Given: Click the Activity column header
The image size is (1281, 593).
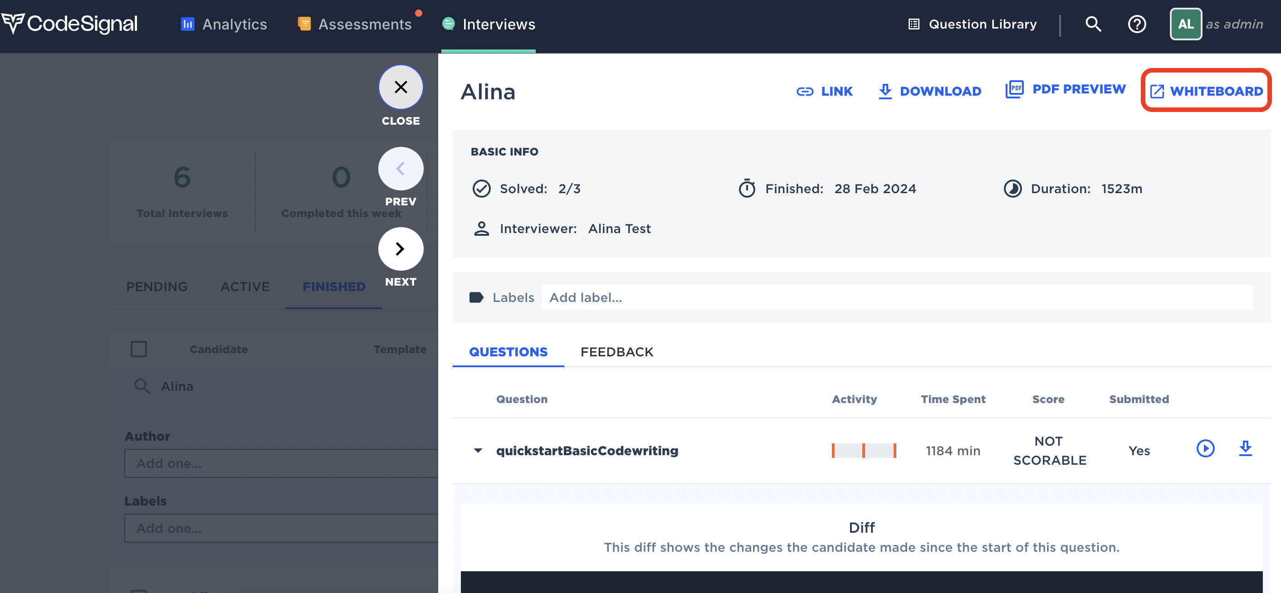Looking at the screenshot, I should tap(854, 399).
